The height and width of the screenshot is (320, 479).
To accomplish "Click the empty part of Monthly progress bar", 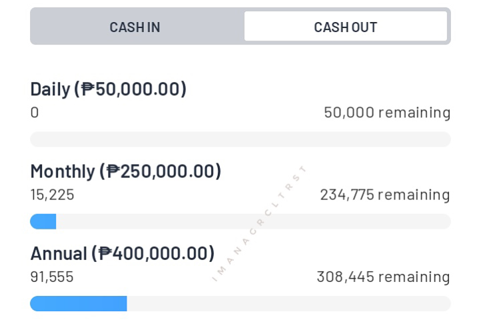I will 254,221.
